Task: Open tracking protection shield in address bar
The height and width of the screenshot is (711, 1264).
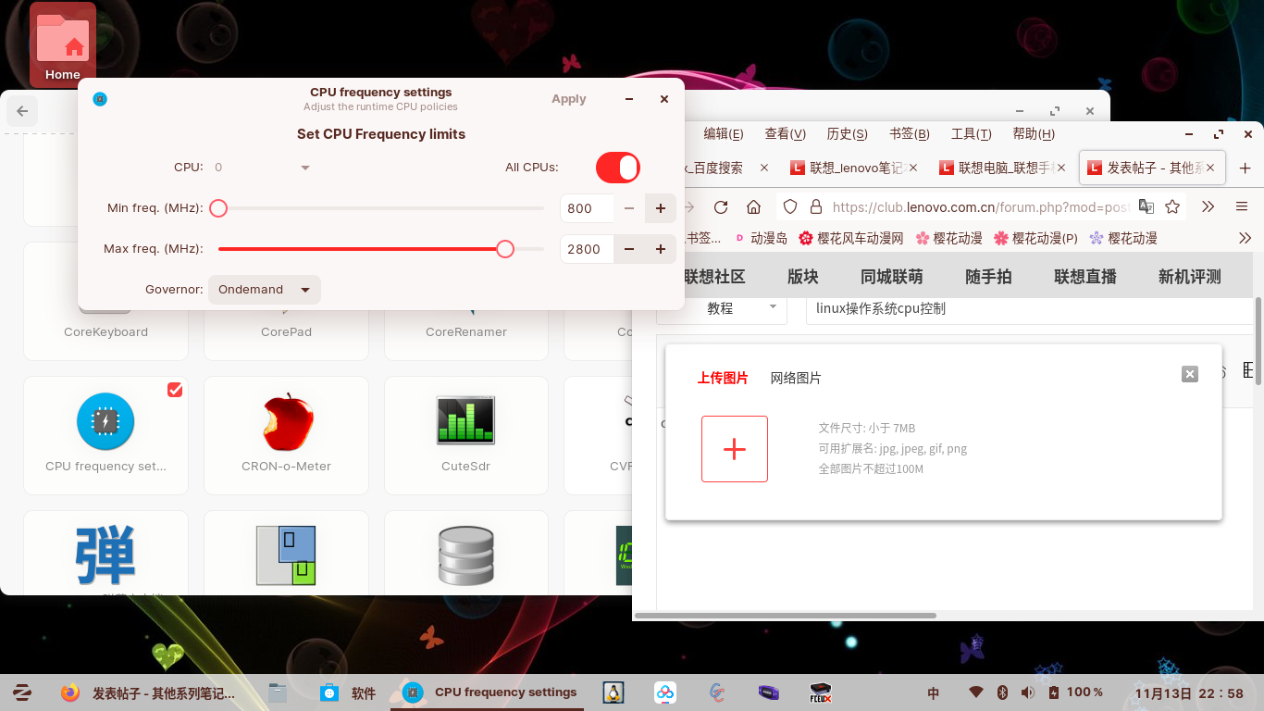Action: pyautogui.click(x=789, y=206)
